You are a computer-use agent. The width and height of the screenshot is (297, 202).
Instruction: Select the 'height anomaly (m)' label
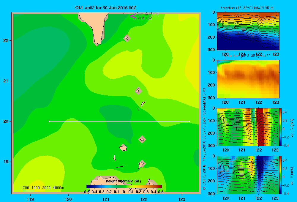click(124, 181)
